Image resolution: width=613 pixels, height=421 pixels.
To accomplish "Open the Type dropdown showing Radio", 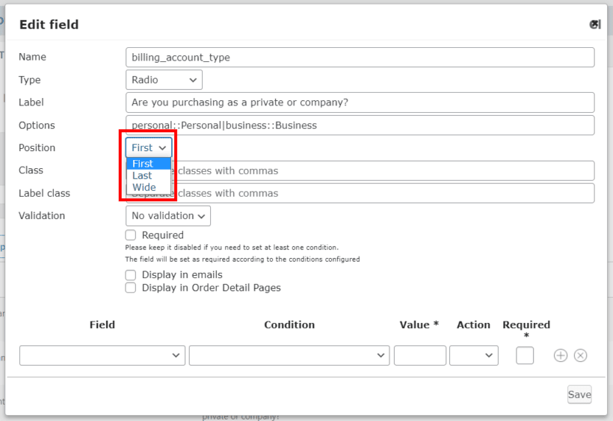I will (x=164, y=80).
